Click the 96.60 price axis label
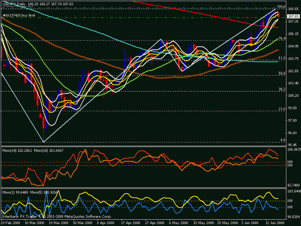Viewport: 301px width, 226px height. 293,133
